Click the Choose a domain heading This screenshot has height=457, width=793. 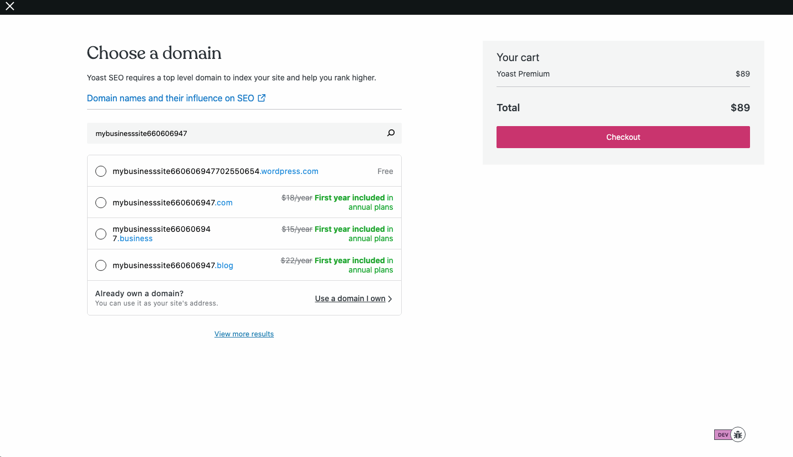[154, 53]
